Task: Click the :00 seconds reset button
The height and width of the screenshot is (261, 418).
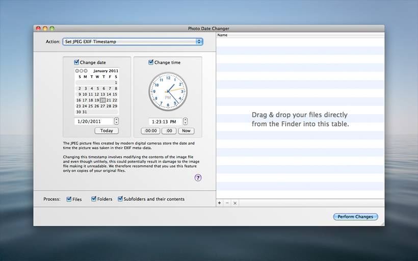Action: tap(169, 131)
